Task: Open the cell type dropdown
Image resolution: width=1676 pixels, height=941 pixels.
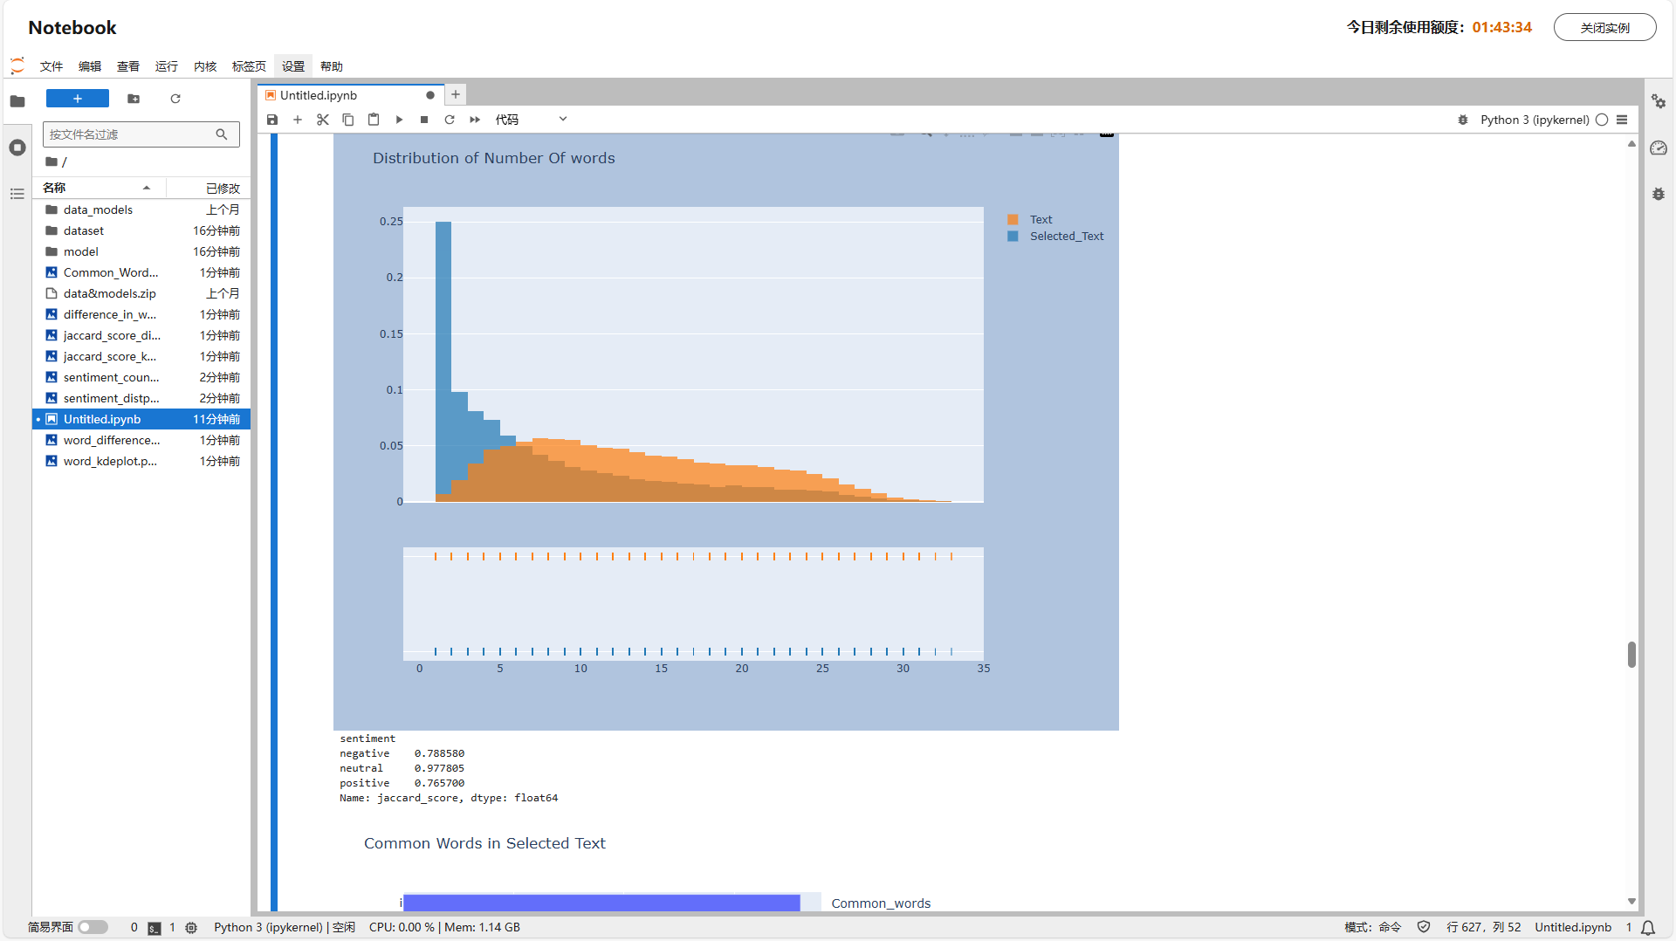Action: (x=531, y=120)
